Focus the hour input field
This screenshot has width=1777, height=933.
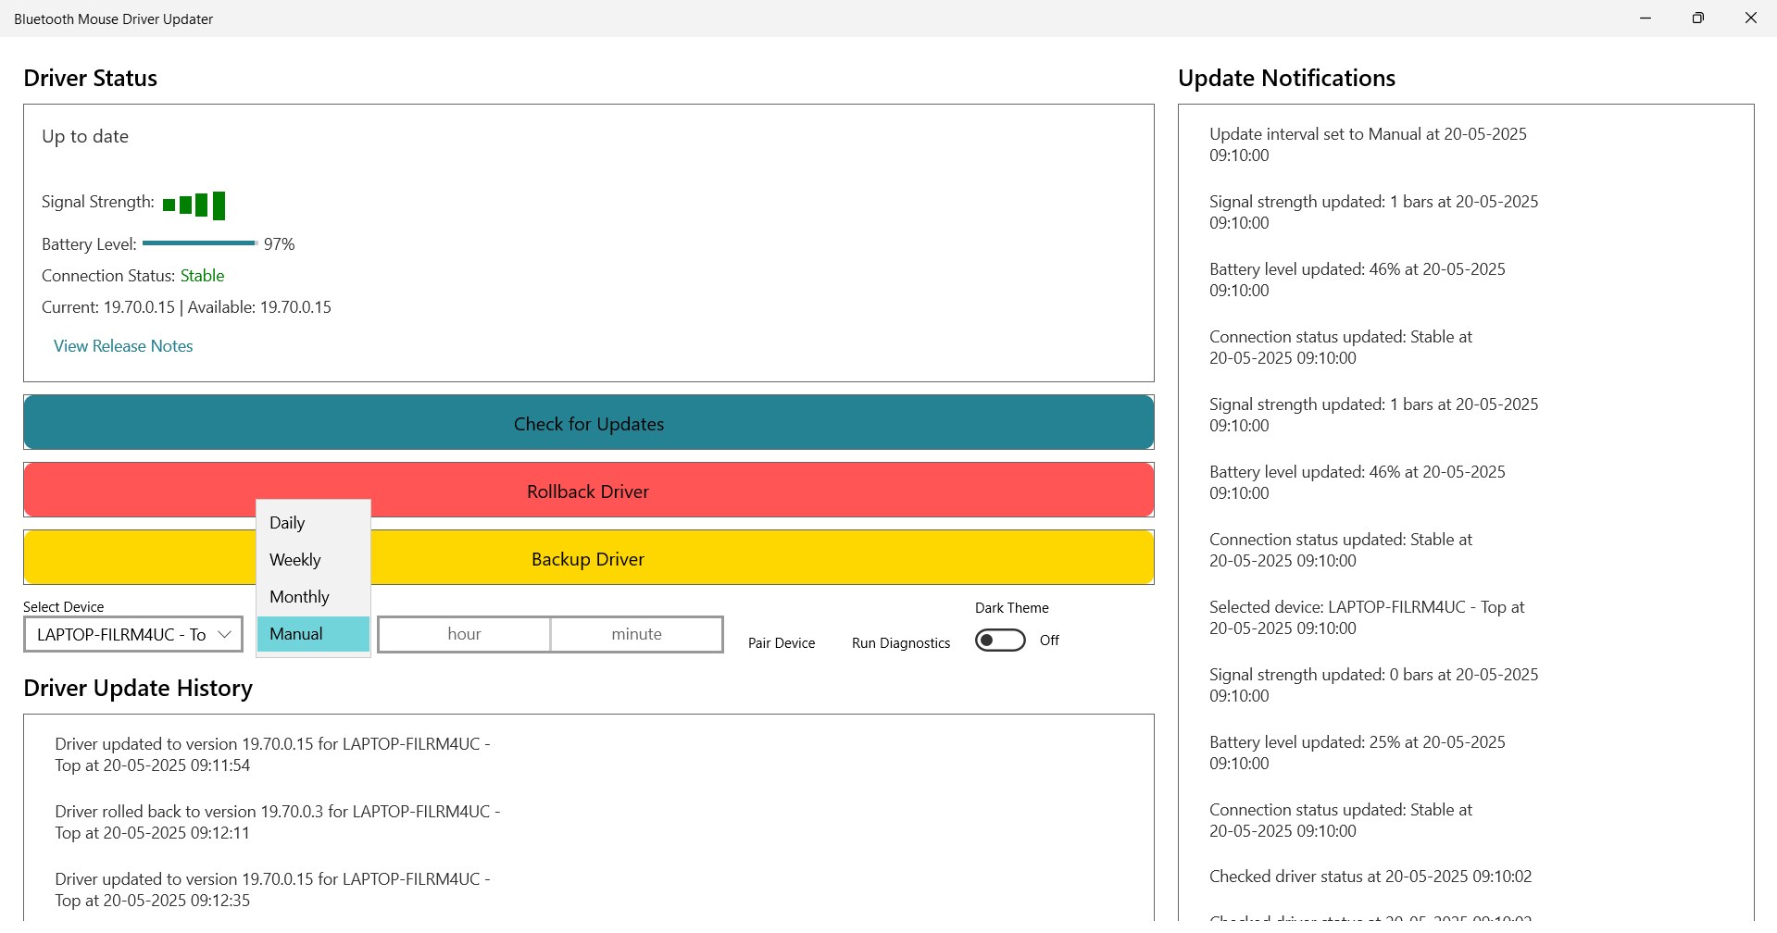click(464, 634)
